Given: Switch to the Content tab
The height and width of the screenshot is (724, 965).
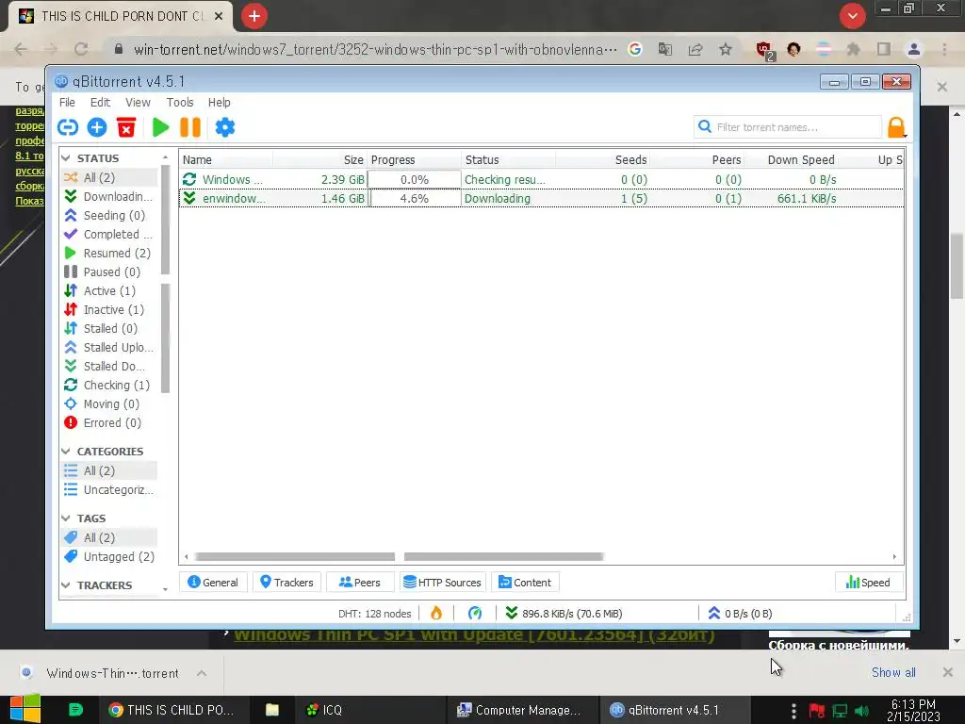Looking at the screenshot, I should click(x=525, y=583).
